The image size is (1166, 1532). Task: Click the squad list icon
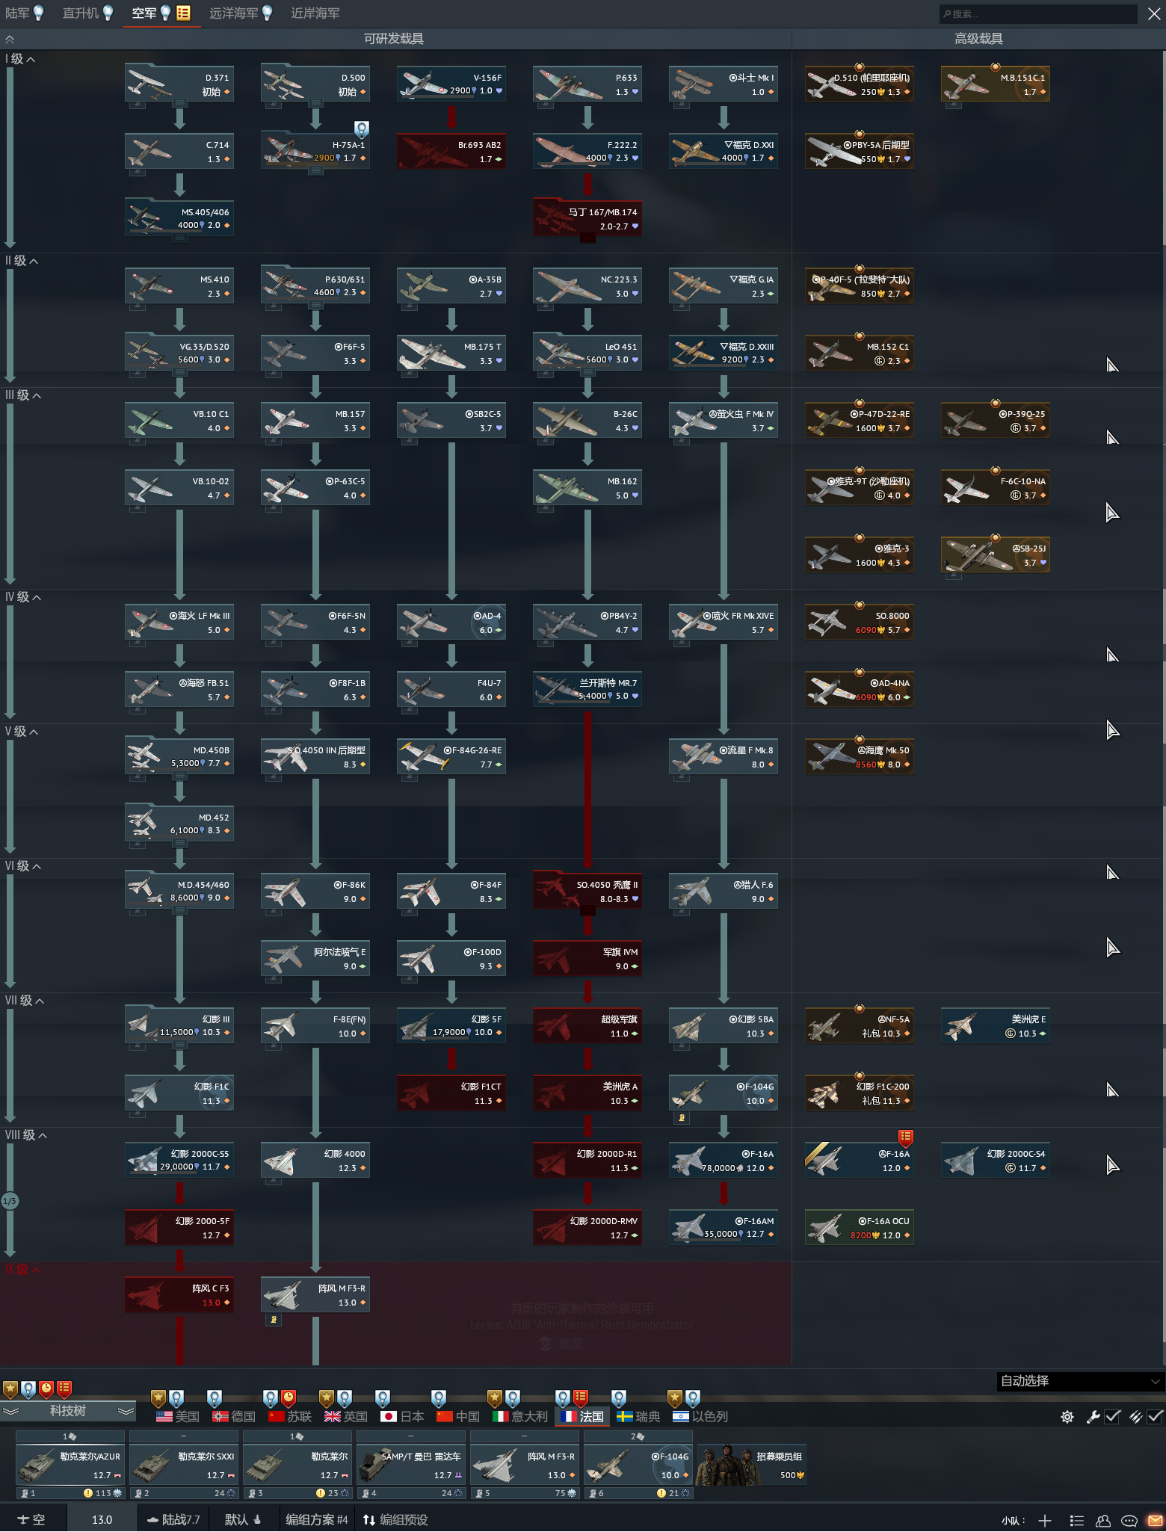(x=1076, y=1520)
